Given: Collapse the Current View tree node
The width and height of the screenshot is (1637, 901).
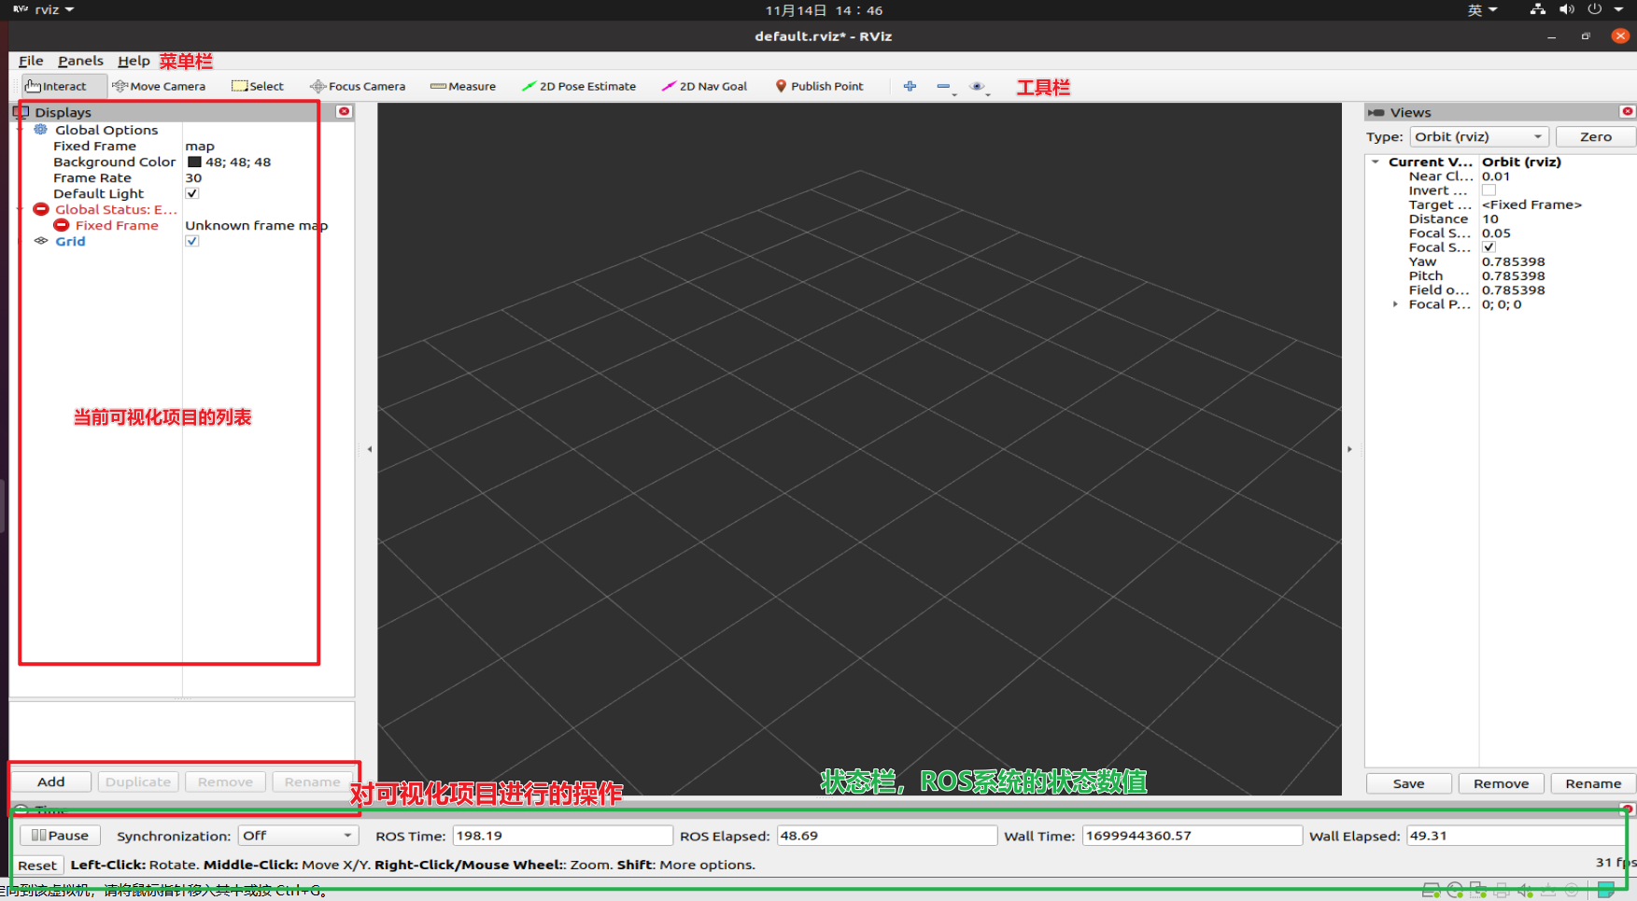Looking at the screenshot, I should click(x=1376, y=162).
